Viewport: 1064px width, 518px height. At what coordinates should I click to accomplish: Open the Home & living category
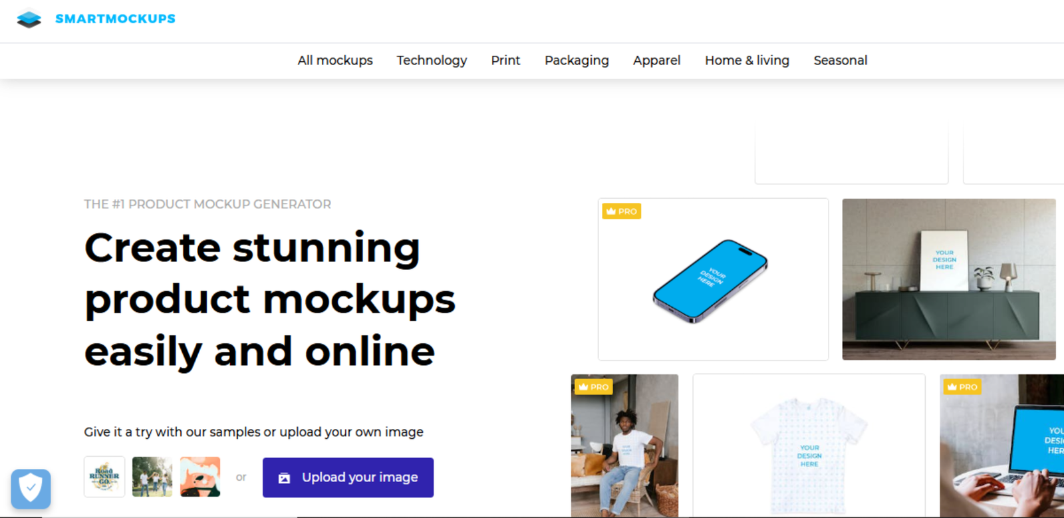pos(747,61)
